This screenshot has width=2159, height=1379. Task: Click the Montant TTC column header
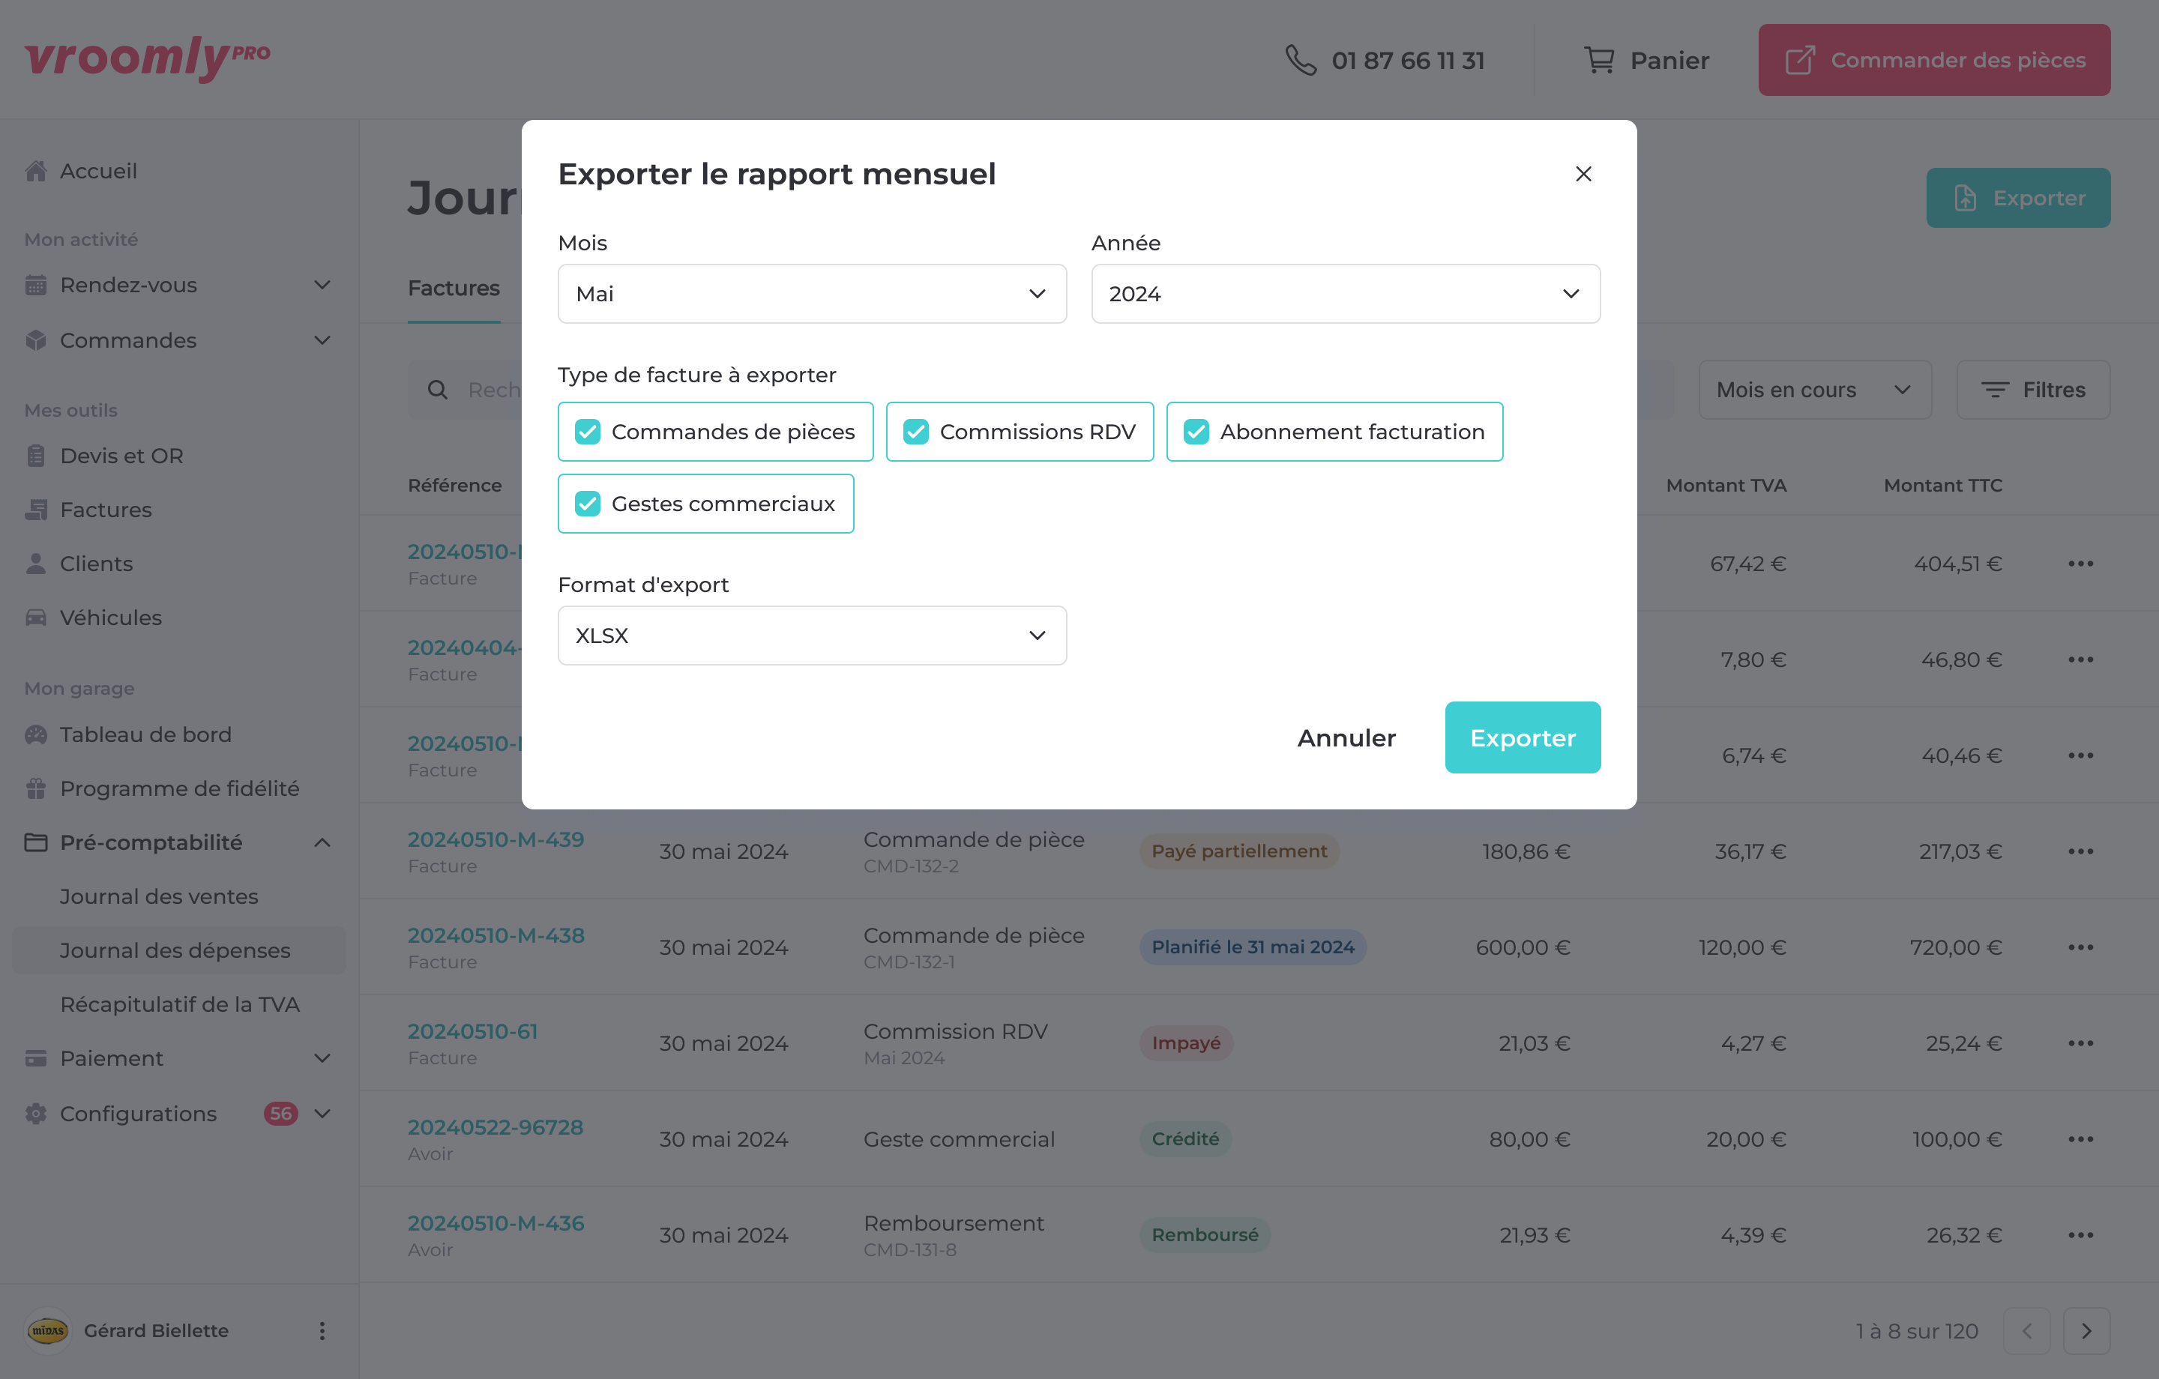click(1943, 486)
